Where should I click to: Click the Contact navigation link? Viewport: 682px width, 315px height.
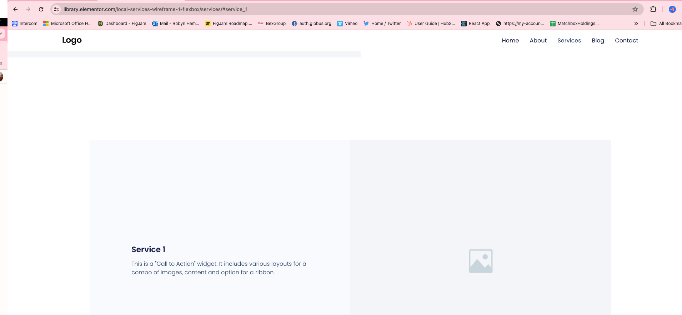[x=626, y=41]
